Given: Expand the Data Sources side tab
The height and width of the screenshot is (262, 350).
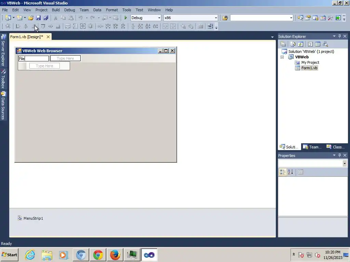Looking at the screenshot, I should coord(3,106).
